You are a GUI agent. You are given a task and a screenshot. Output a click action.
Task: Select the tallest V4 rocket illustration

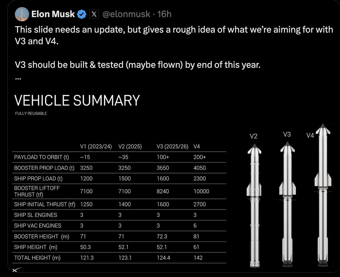coord(323,197)
